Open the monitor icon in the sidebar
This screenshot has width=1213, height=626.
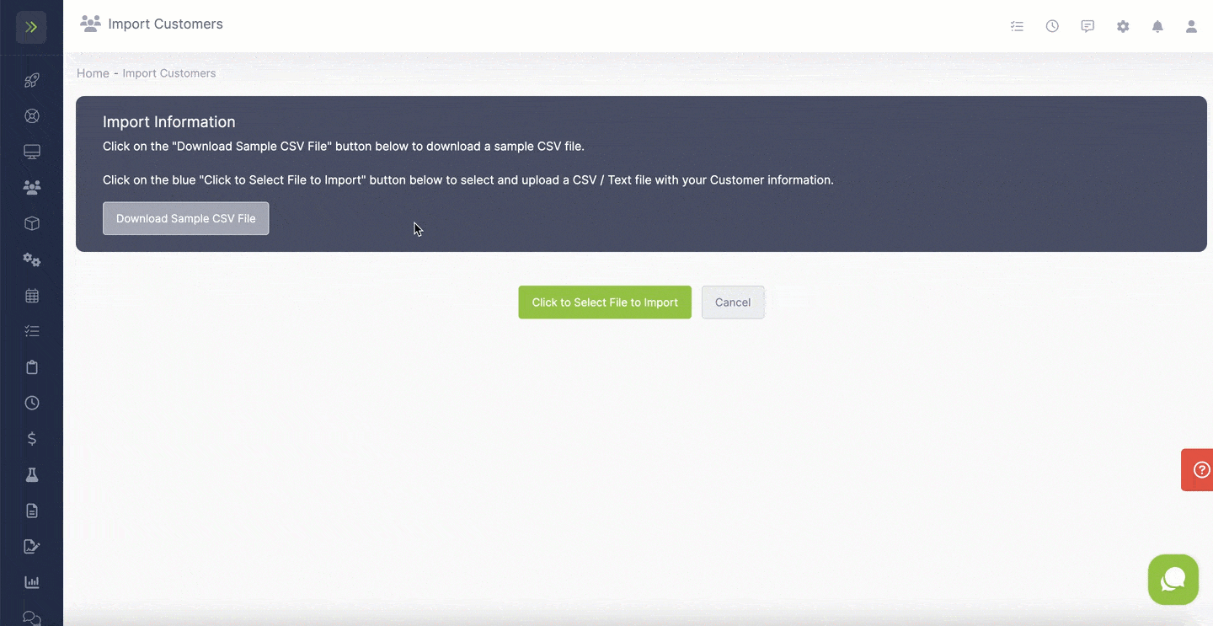pos(31,152)
